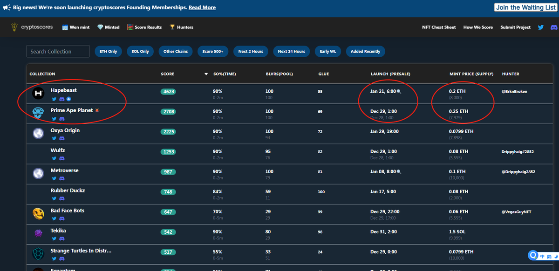Screen dimensions: 559x271
Task: Toggle the SOL Only filter
Action: 140,51
